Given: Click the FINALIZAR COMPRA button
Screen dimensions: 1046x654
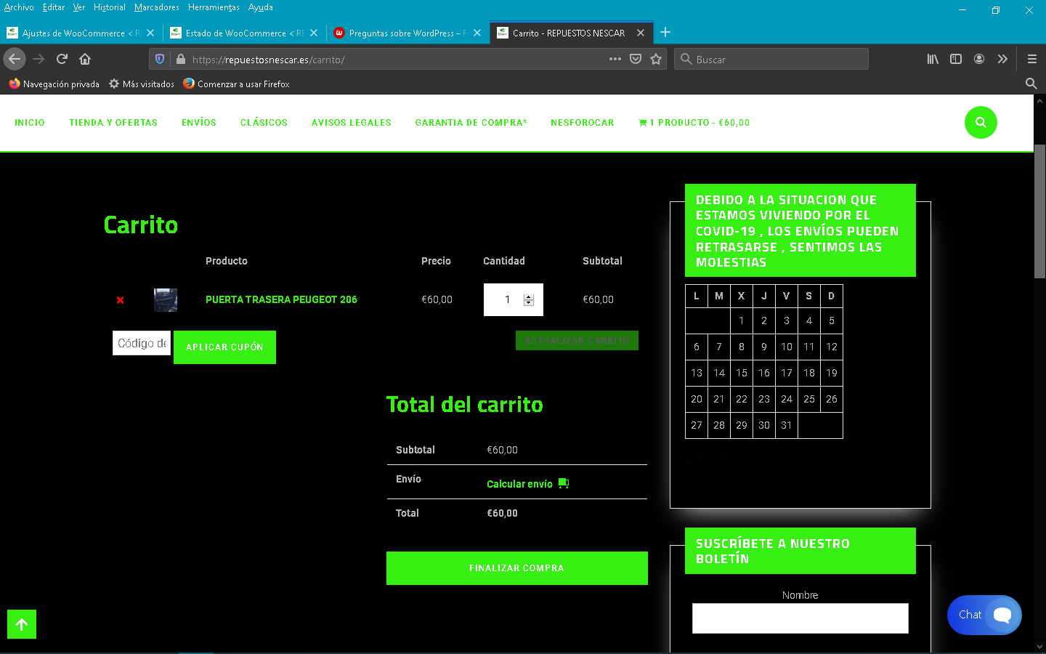Looking at the screenshot, I should point(517,568).
